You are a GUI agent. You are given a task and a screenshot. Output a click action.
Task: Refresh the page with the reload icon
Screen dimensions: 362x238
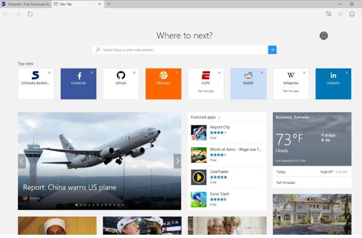30,14
